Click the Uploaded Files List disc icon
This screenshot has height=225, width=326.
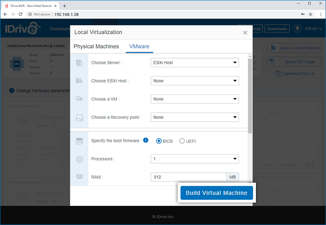pyautogui.click(x=279, y=74)
